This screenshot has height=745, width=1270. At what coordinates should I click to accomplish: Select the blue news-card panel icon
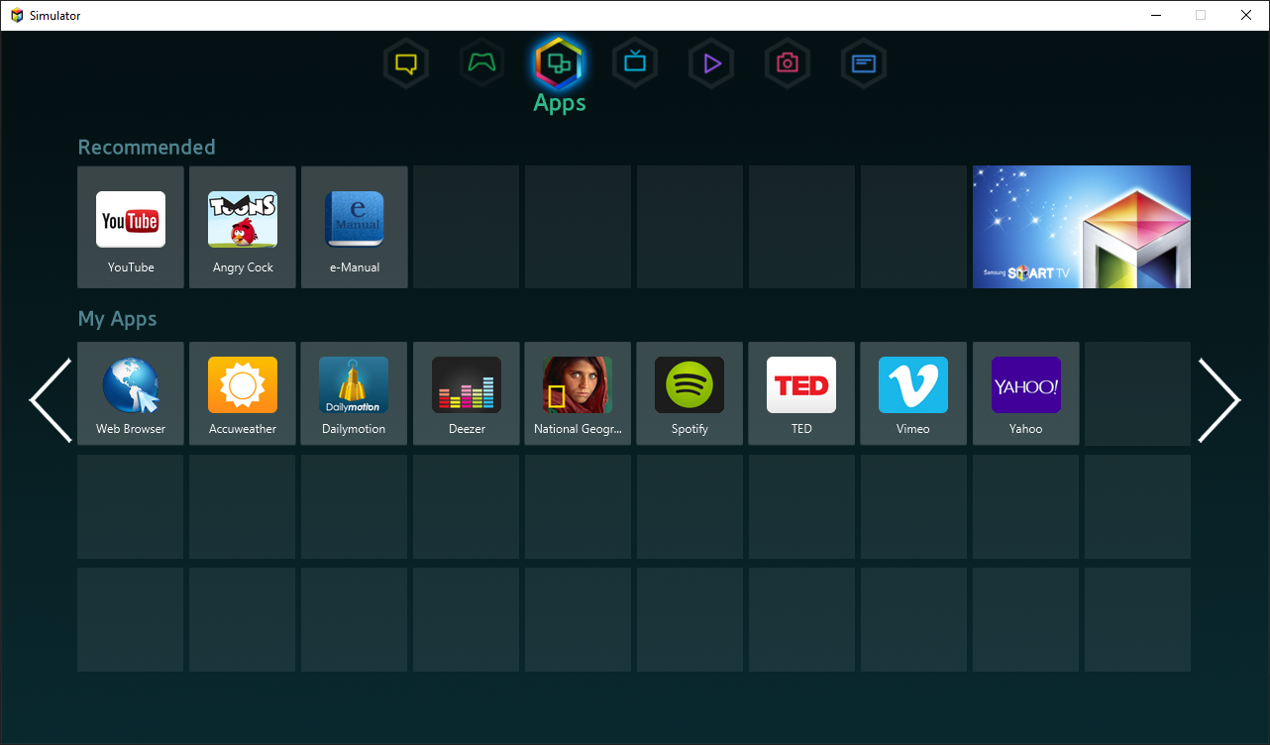864,64
